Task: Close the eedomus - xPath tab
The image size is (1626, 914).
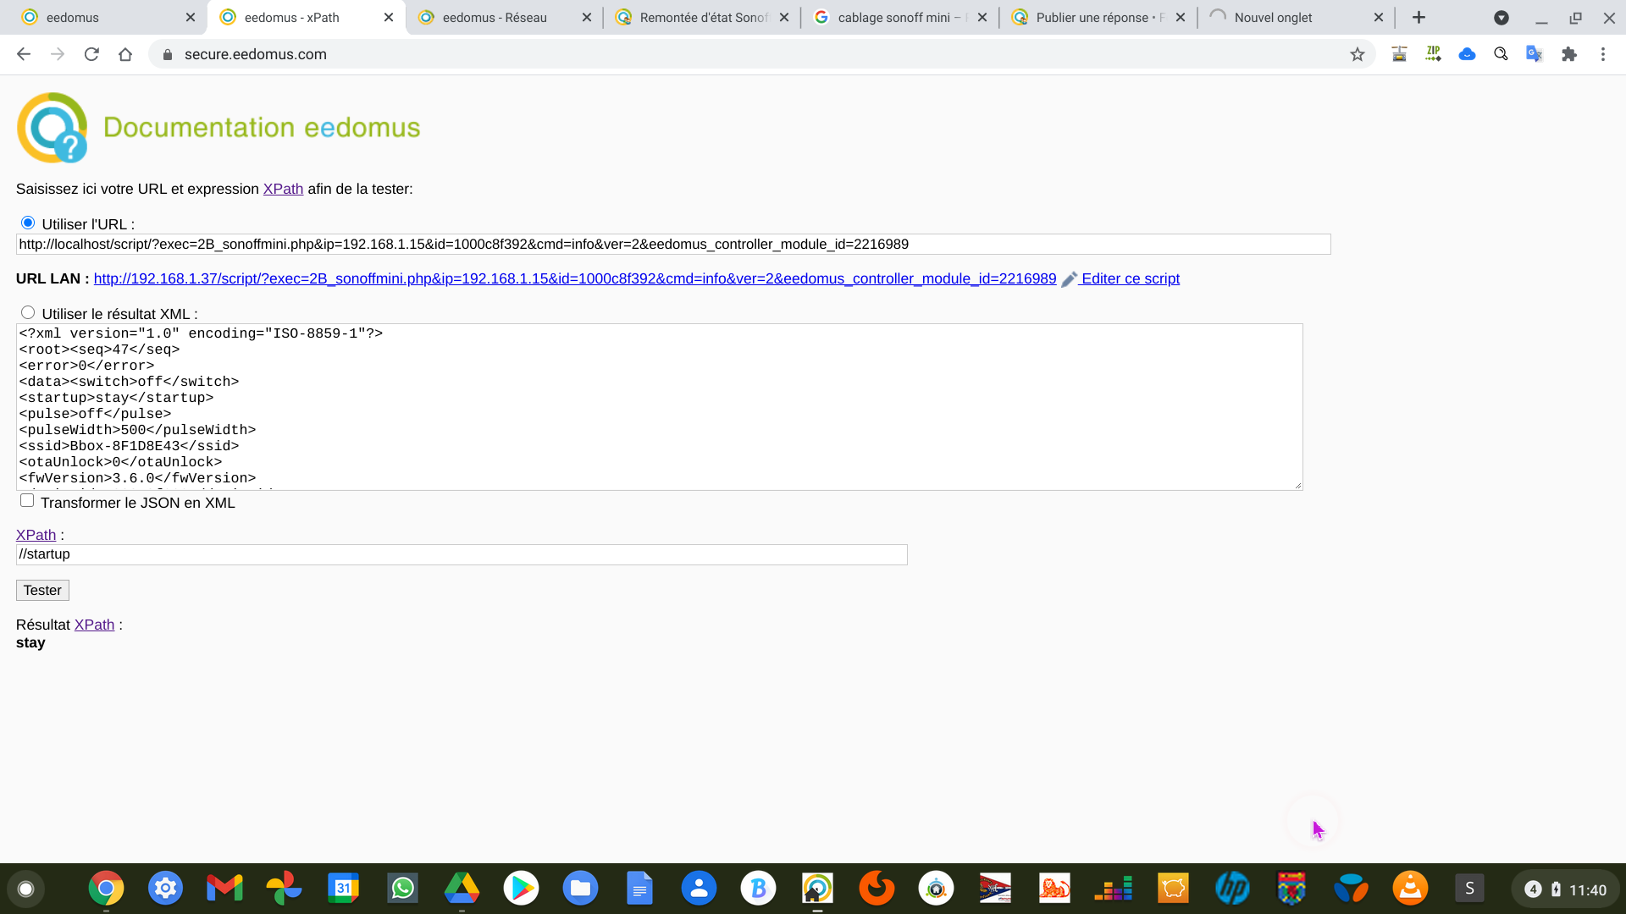Action: click(388, 17)
